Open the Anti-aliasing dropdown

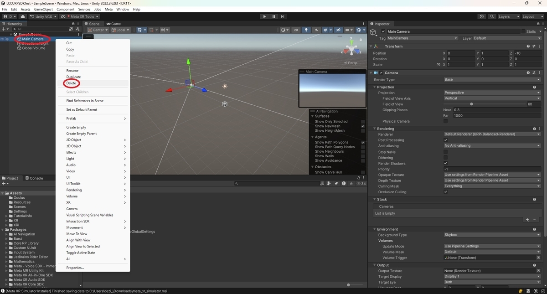[492, 146]
